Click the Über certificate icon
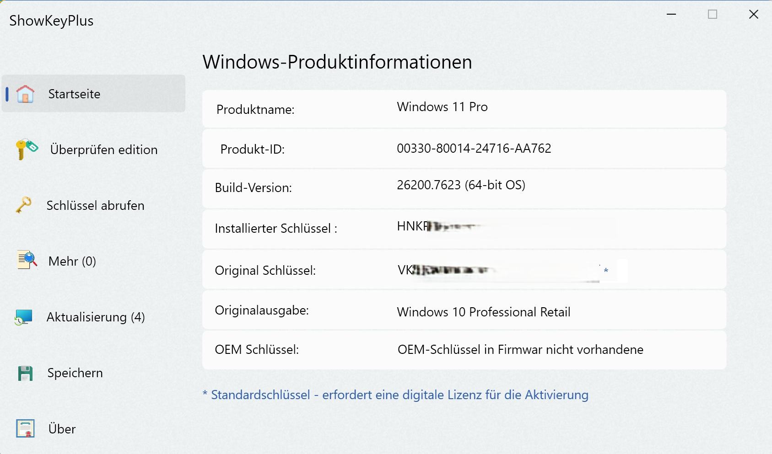The width and height of the screenshot is (772, 454). point(25,428)
